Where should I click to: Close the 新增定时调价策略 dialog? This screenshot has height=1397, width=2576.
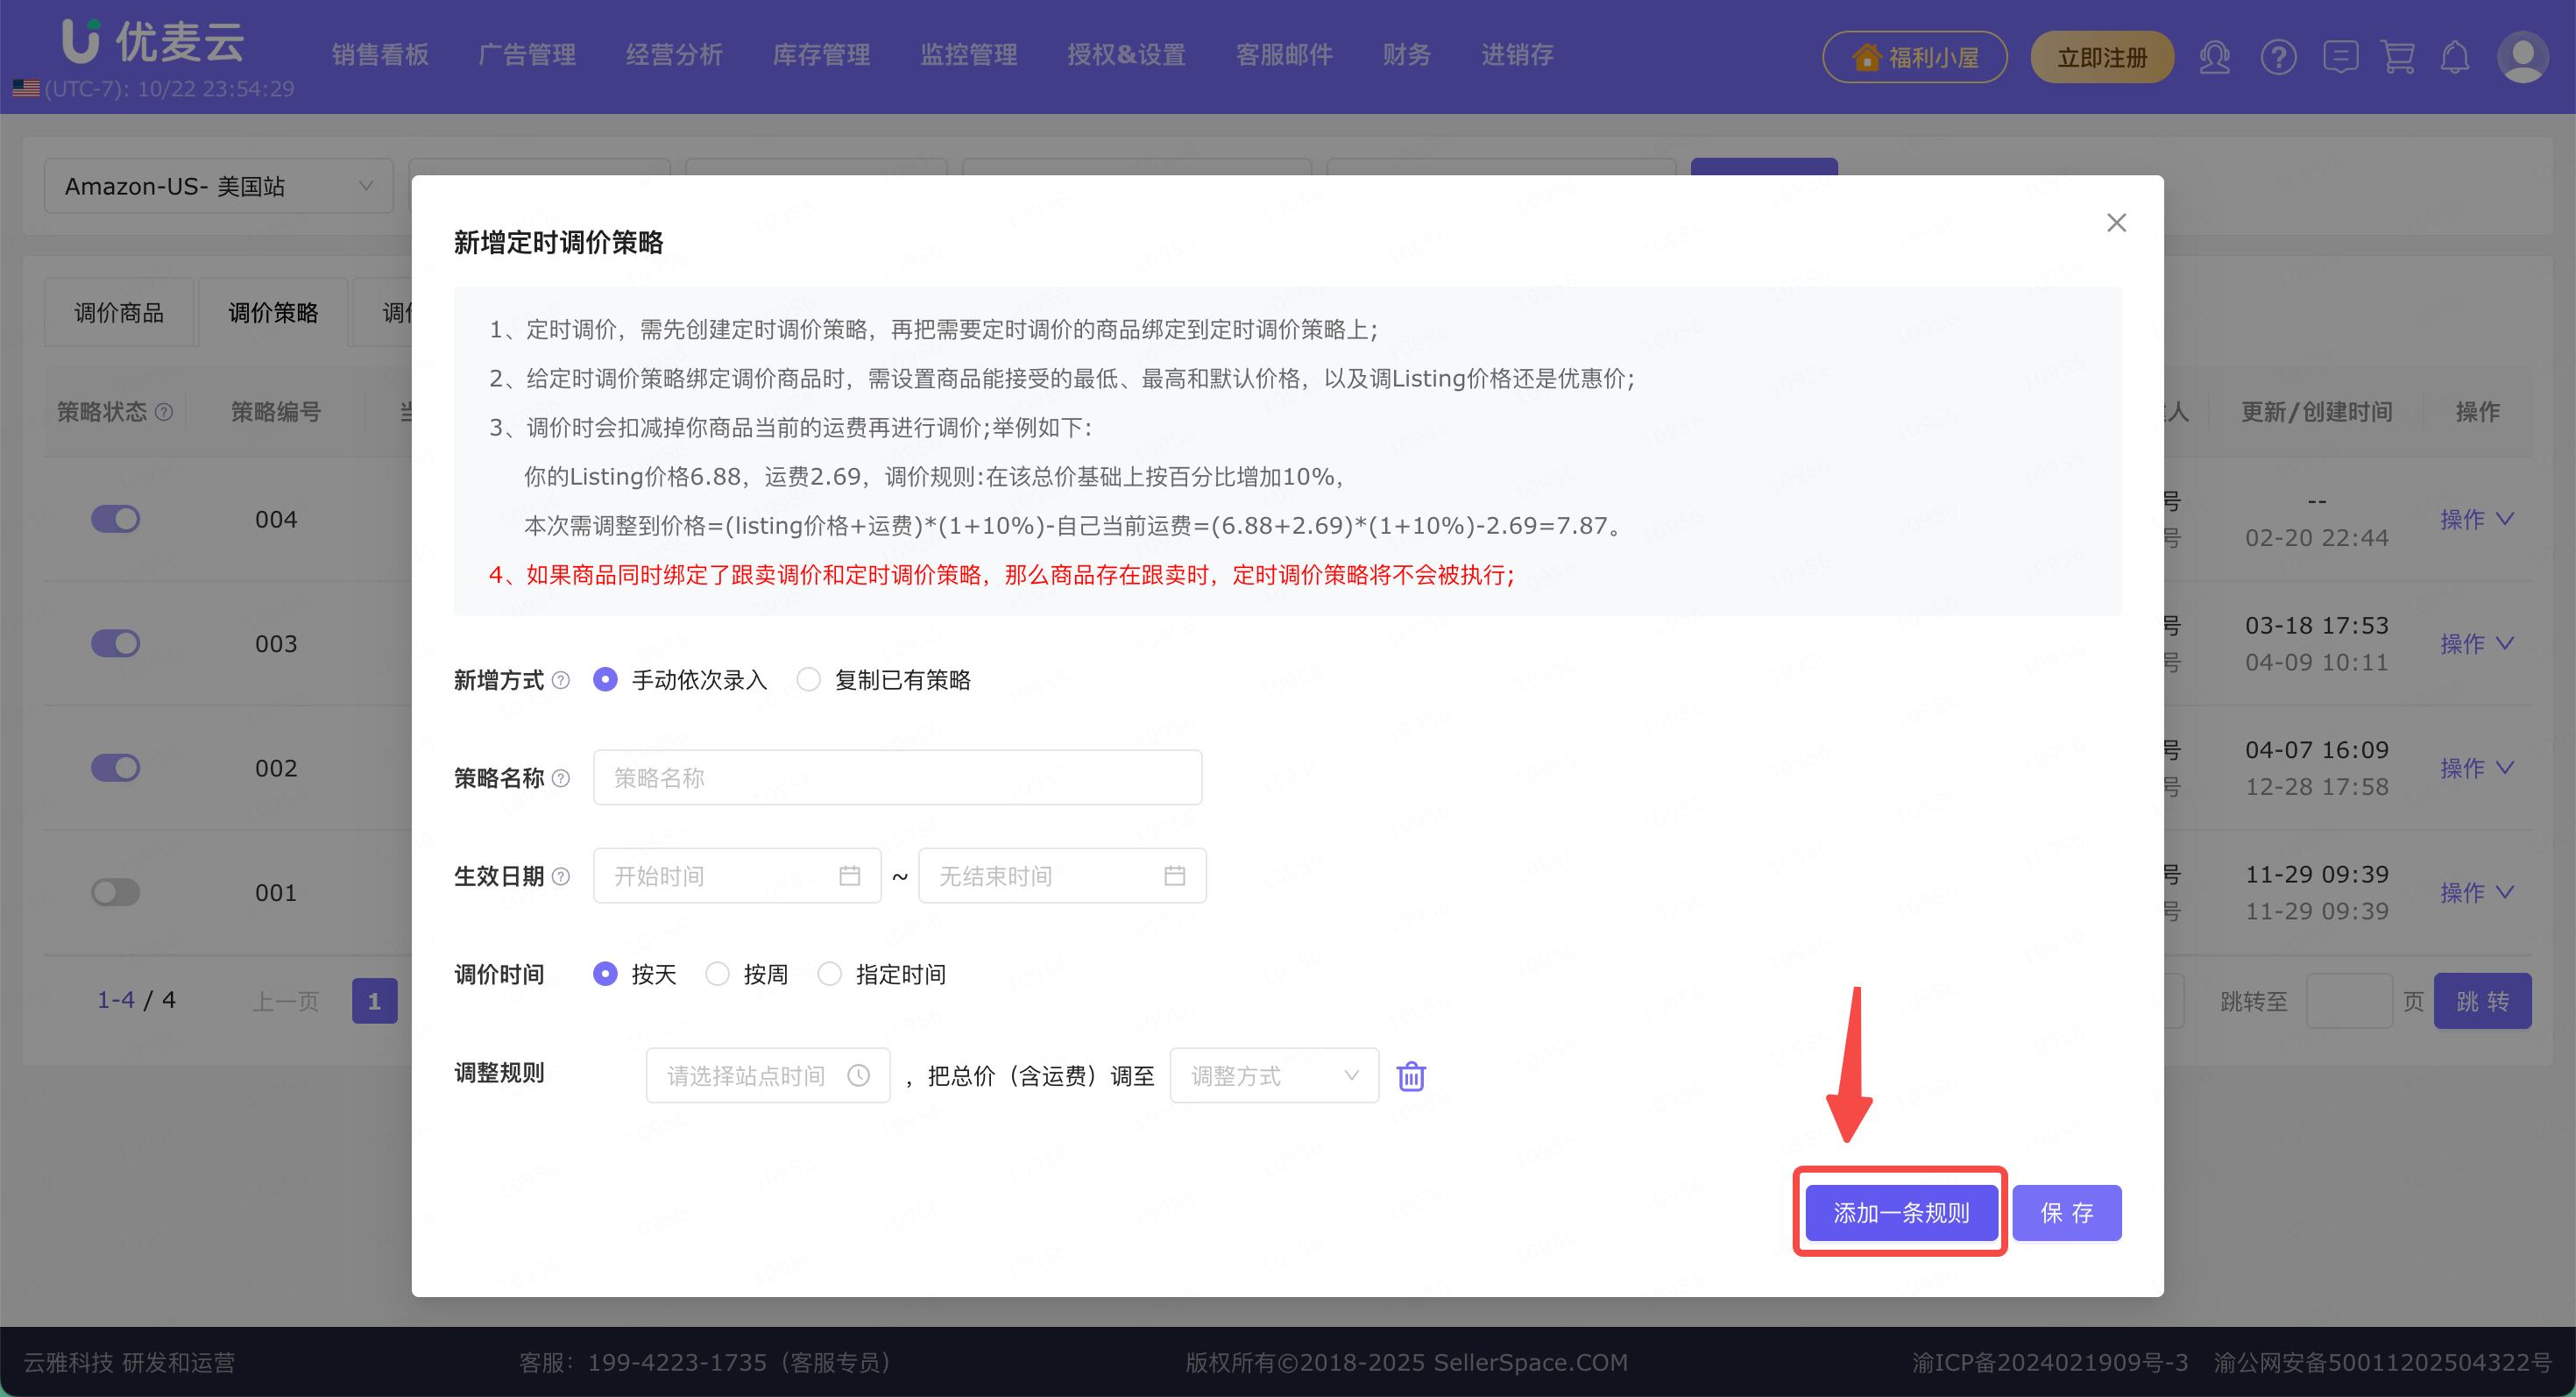[2116, 222]
